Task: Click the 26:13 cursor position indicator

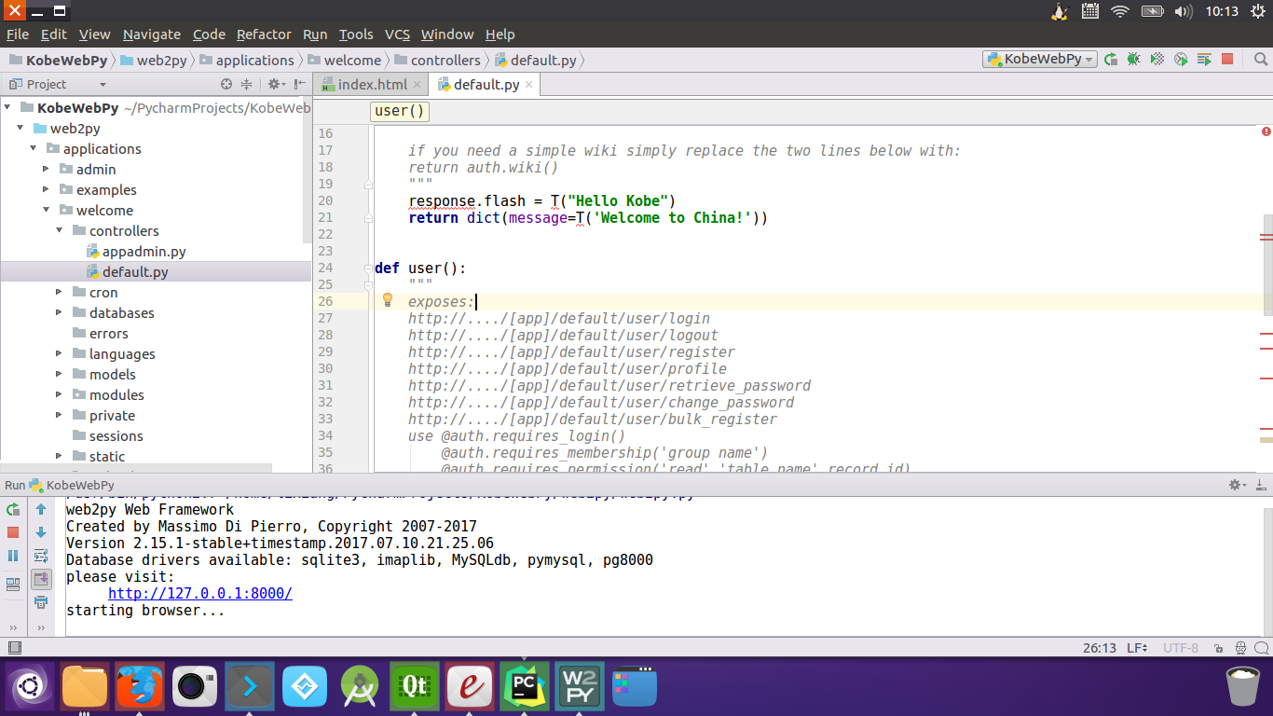Action: click(1100, 648)
